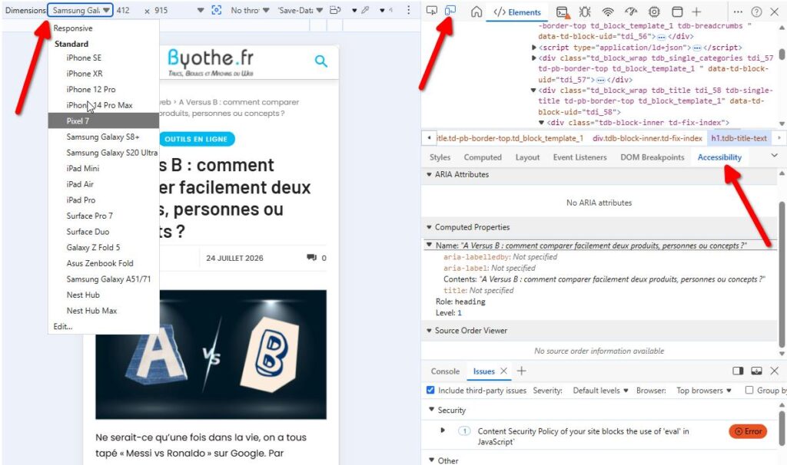Open the Console panel icon in toolbar
Viewport: 787px width, 465px height.
coord(563,12)
